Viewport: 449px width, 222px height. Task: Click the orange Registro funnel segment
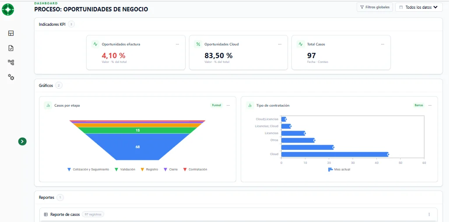tap(137, 125)
